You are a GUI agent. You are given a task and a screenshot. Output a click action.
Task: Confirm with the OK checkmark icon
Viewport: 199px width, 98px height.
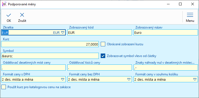tap(9, 15)
